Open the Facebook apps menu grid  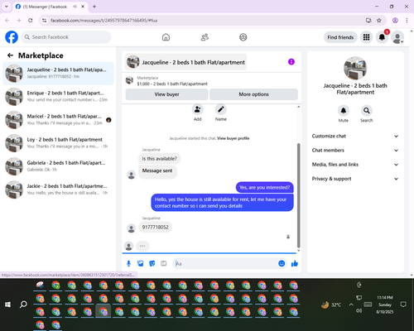point(366,37)
